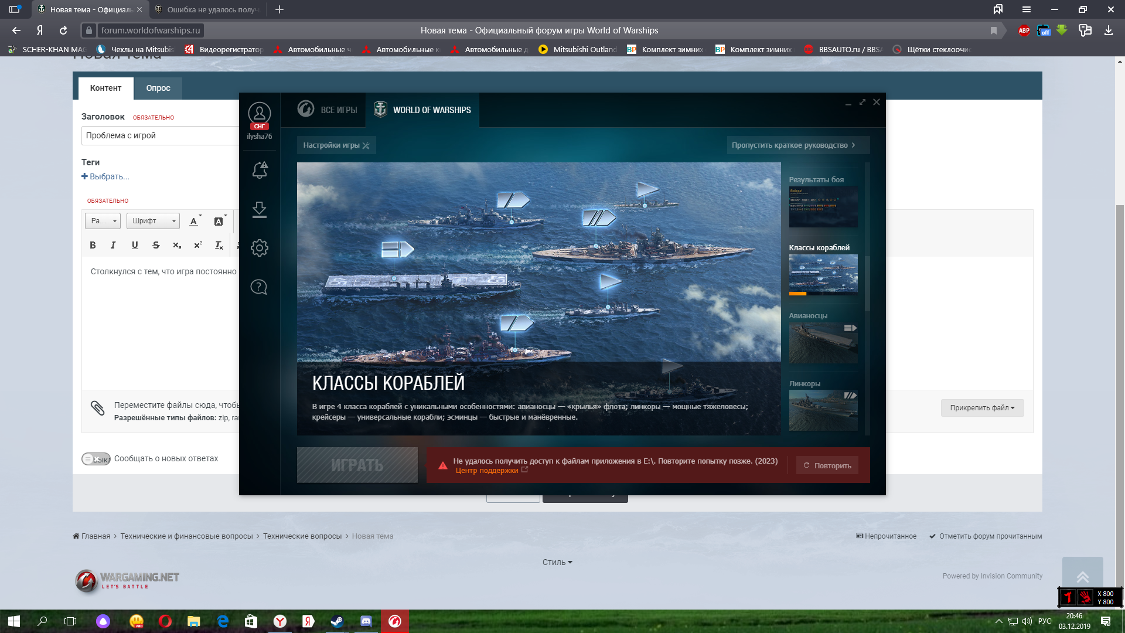Open Steam from the Windows taskbar
Viewport: 1125px width, 633px height.
337,621
